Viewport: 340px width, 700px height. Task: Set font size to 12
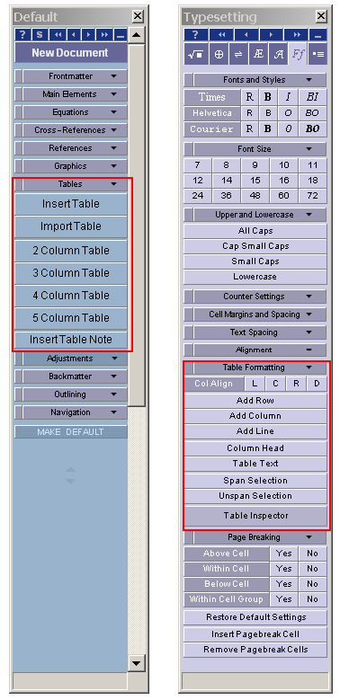click(x=198, y=181)
